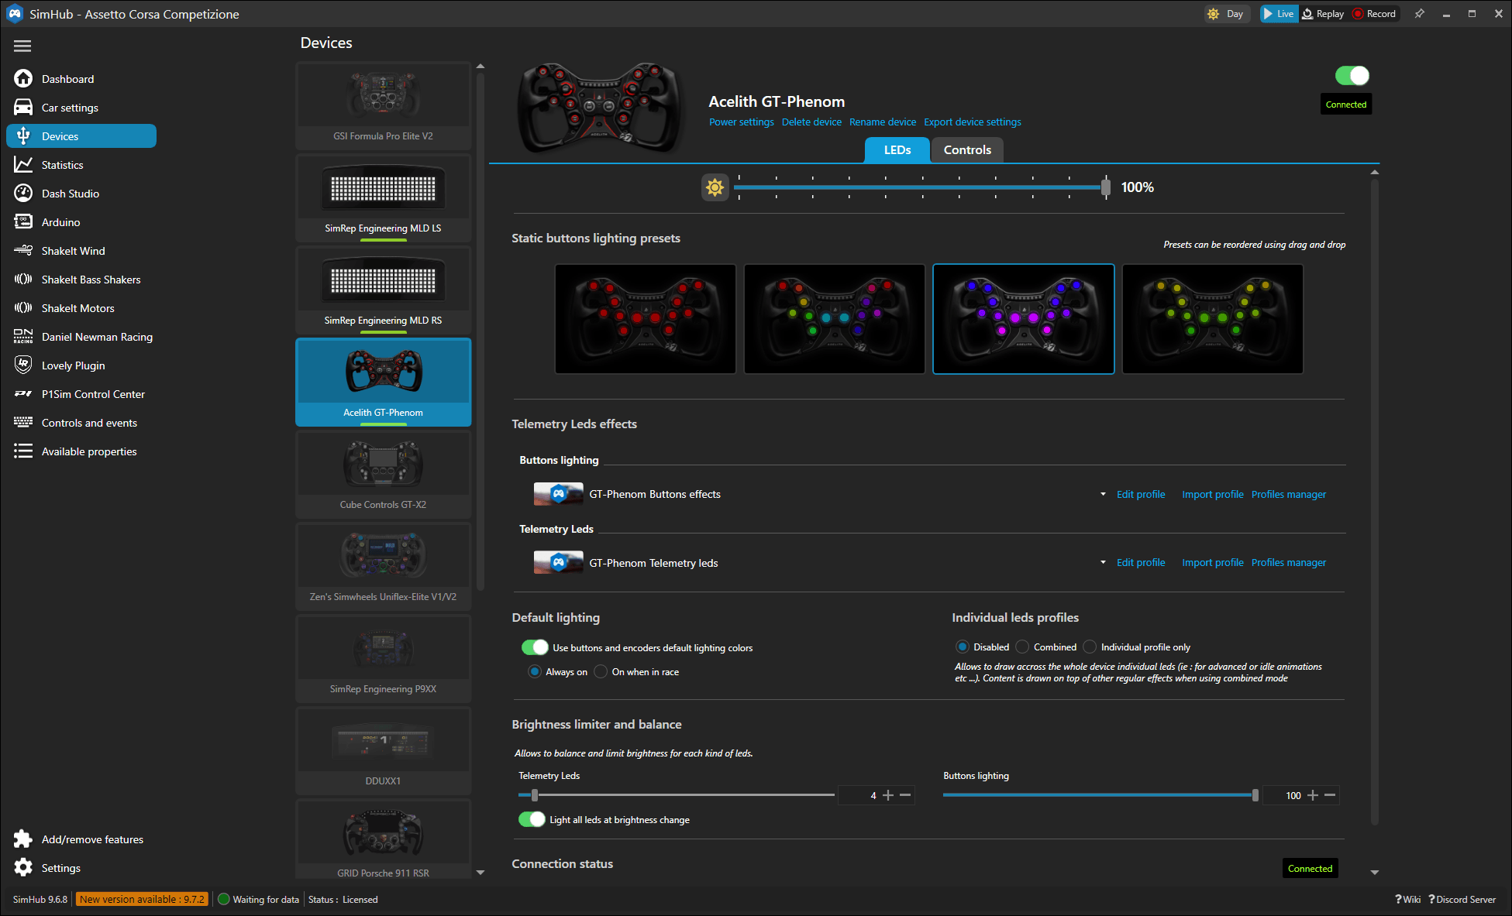Expand the GT-Phenom Telemetry leds profile dropdown

pyautogui.click(x=1103, y=563)
